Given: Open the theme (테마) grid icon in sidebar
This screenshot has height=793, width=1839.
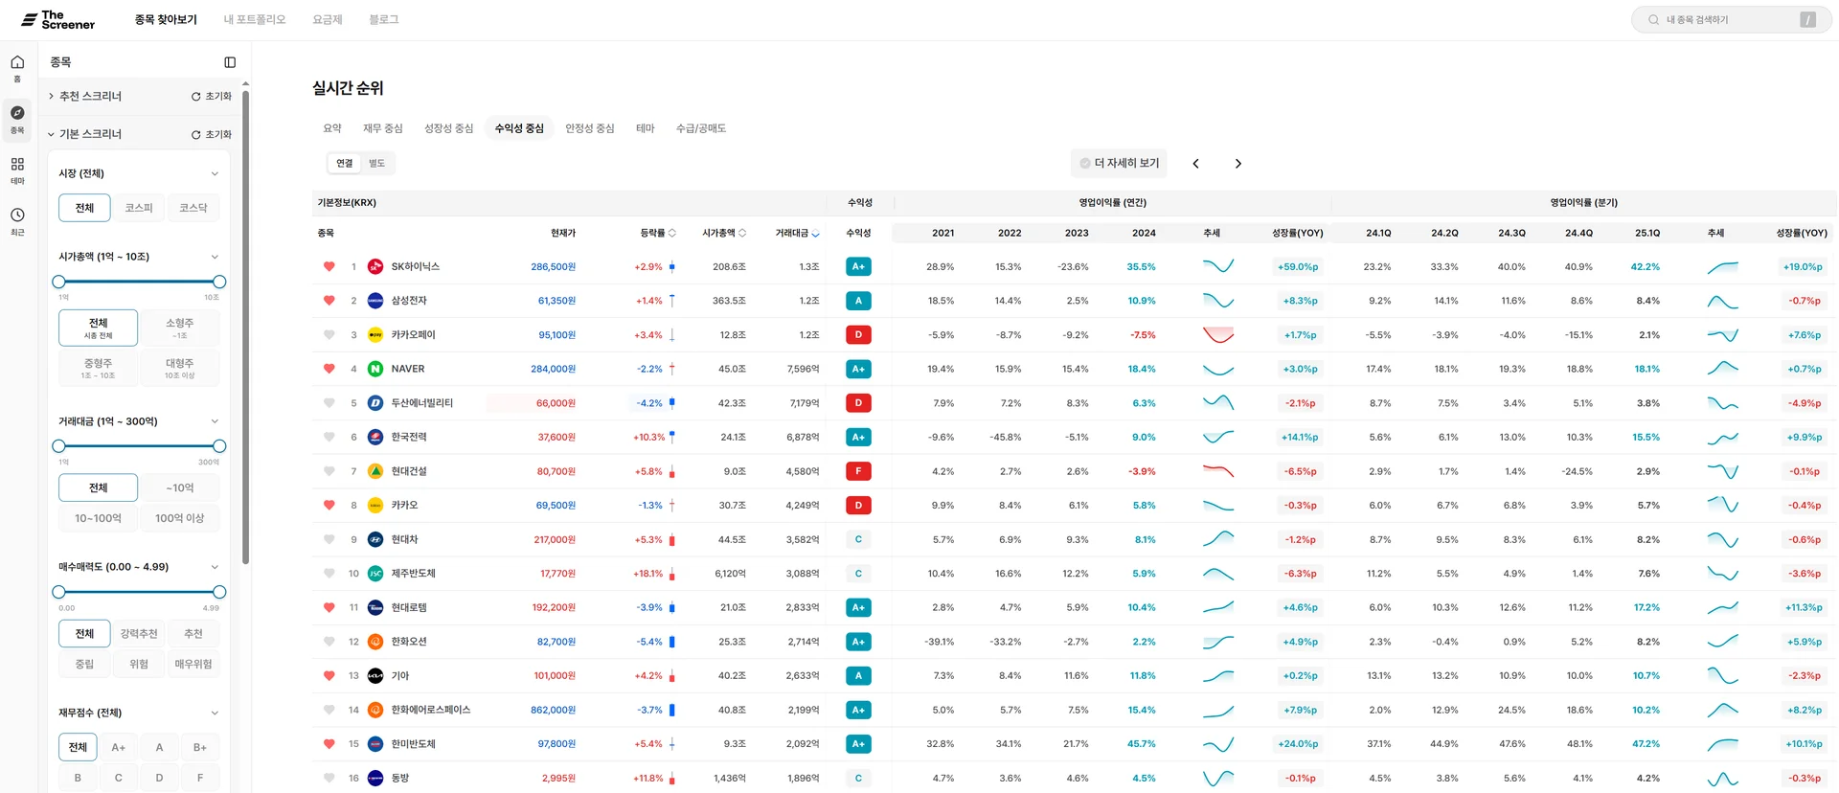Looking at the screenshot, I should pos(17,165).
